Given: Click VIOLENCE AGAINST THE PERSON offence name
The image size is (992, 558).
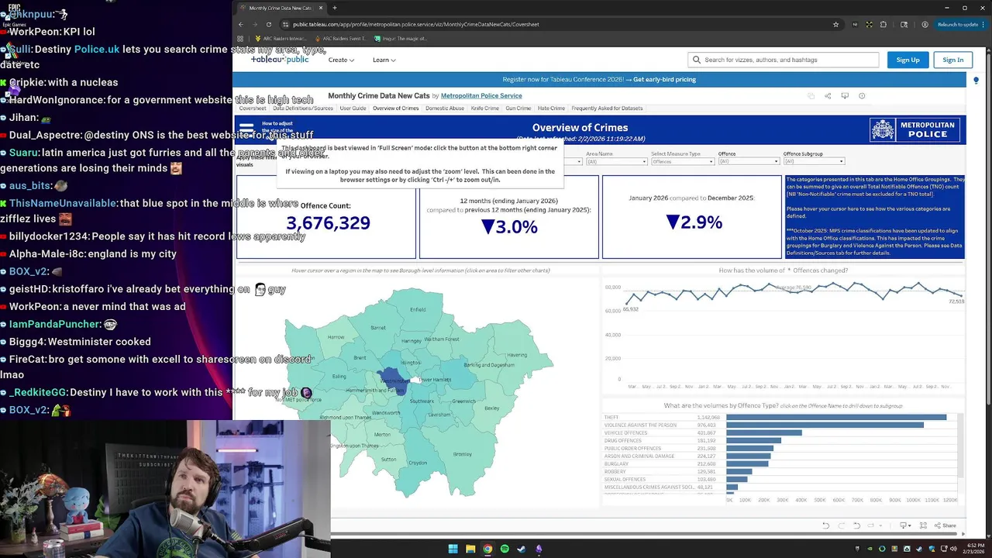Looking at the screenshot, I should point(640,425).
